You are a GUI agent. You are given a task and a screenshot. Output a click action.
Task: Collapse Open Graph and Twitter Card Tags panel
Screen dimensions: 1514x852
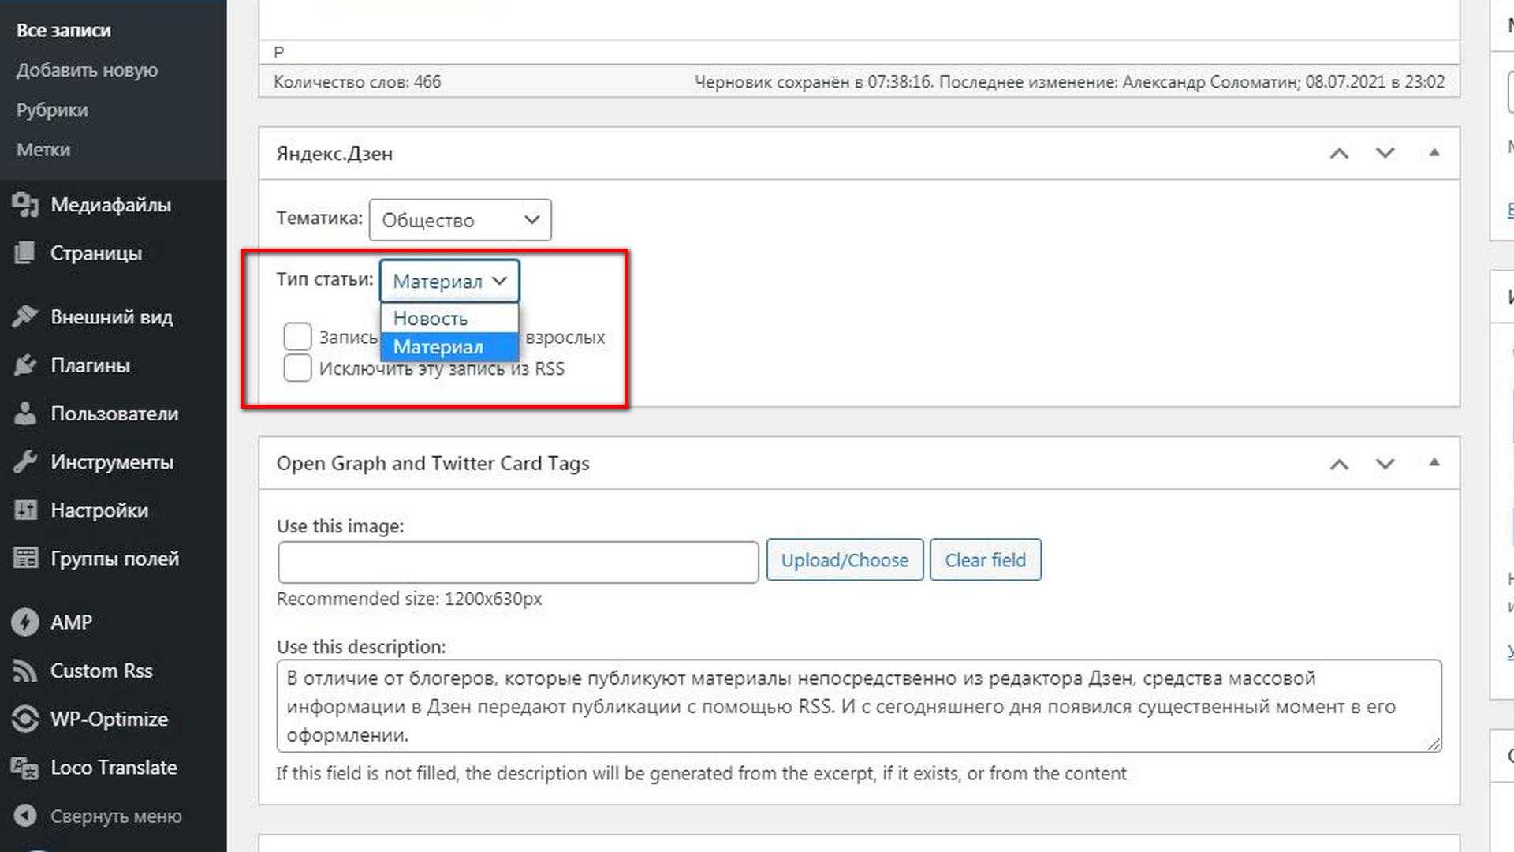tap(1432, 463)
